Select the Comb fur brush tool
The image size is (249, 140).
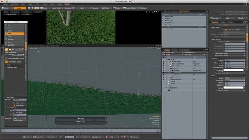[14, 31]
